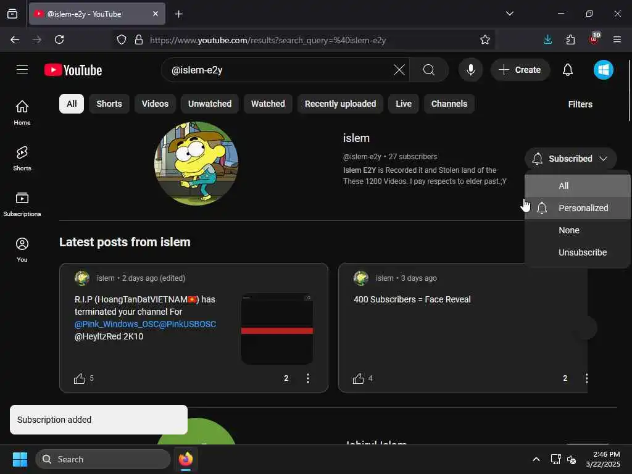Click the Firefox address bar URL

click(268, 40)
